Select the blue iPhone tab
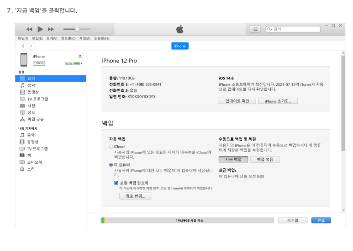Screen dimensions: 353x251 pos(180,46)
